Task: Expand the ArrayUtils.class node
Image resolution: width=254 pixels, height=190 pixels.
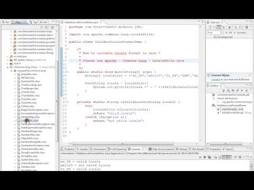Action: 15,74
